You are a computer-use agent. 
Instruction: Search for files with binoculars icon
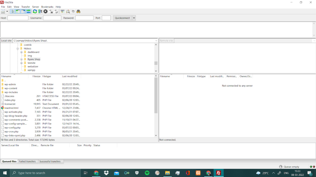[x=78, y=11]
